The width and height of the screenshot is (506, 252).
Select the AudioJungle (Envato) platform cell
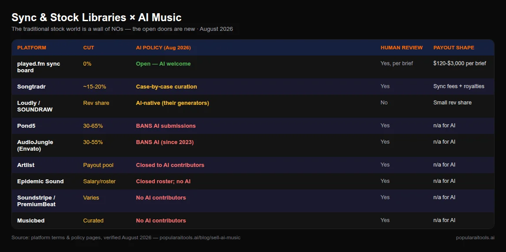coord(35,145)
